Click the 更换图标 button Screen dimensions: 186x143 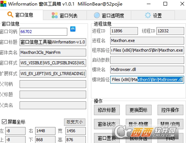coord(139,110)
